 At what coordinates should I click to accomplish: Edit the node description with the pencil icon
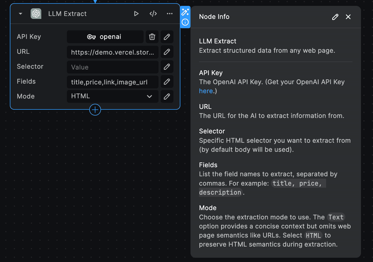[335, 17]
